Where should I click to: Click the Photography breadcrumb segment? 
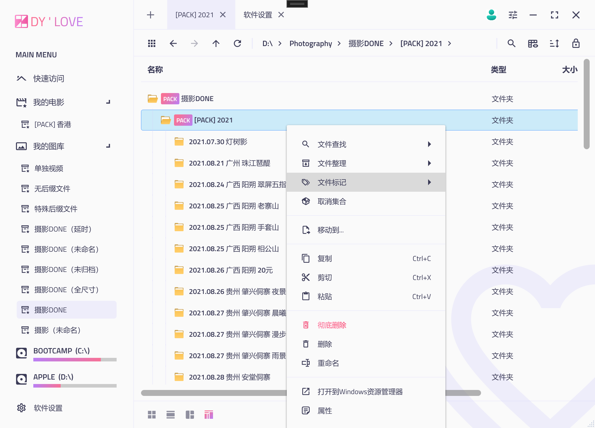tap(311, 44)
